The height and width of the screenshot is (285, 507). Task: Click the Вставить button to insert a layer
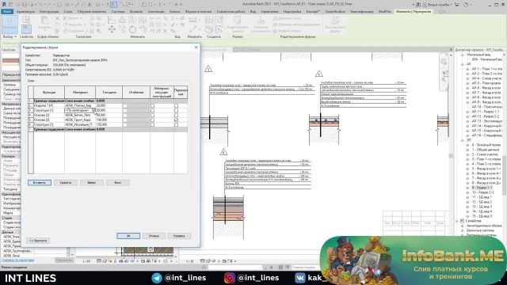(x=40, y=183)
